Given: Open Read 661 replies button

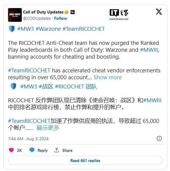Looking at the screenshot, I should [x=85, y=160].
